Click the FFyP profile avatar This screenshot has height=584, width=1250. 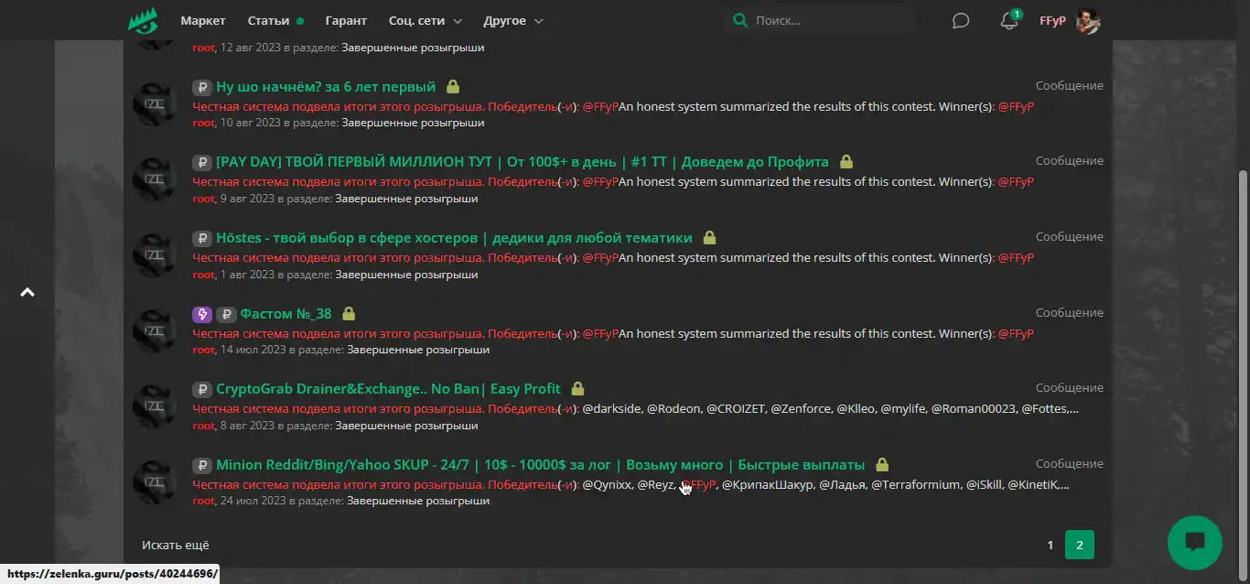point(1087,20)
